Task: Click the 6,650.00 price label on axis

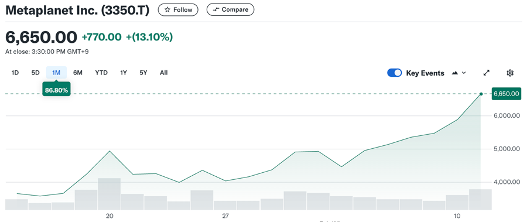Action: coord(506,94)
